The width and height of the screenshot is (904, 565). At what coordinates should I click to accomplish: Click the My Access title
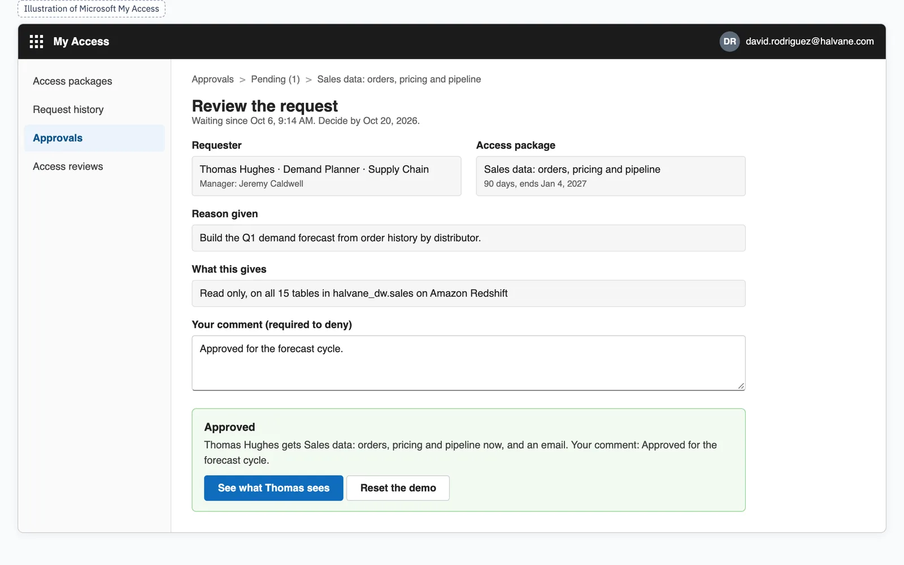click(81, 41)
